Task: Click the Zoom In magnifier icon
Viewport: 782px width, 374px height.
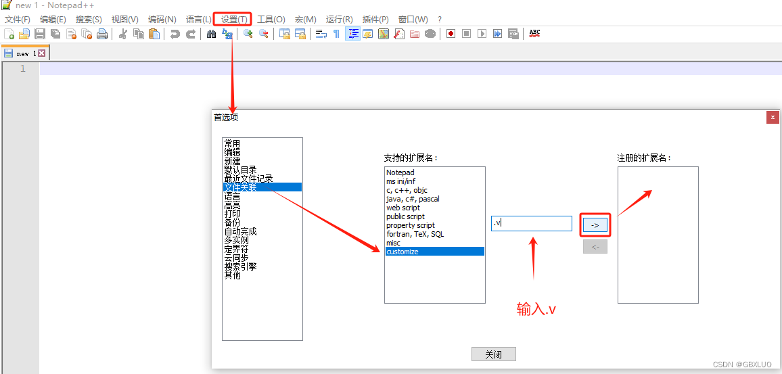Action: [248, 34]
